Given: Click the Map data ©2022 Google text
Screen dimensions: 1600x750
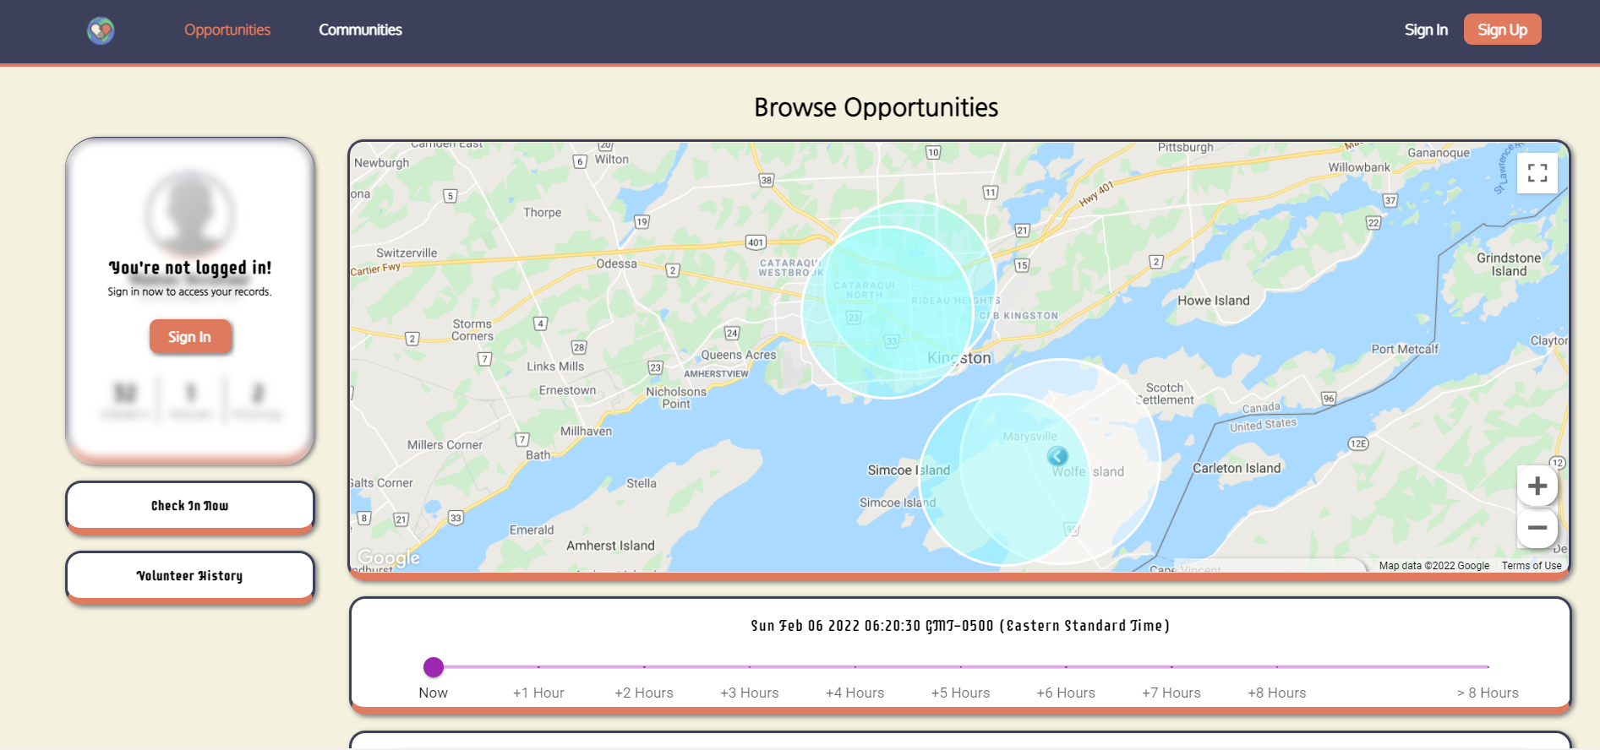Looking at the screenshot, I should 1434,566.
